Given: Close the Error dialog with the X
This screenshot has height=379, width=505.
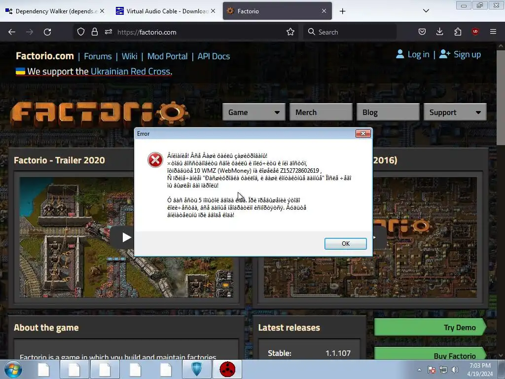Looking at the screenshot, I should [x=363, y=133].
